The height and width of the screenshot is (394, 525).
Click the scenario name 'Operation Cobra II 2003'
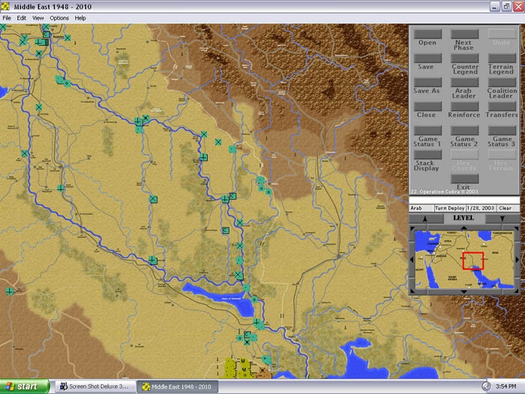449,191
